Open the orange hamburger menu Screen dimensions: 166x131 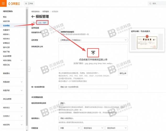coord(3,3)
